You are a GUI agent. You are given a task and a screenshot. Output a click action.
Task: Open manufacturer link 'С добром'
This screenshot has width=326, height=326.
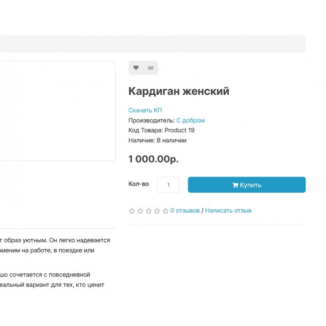(x=190, y=120)
